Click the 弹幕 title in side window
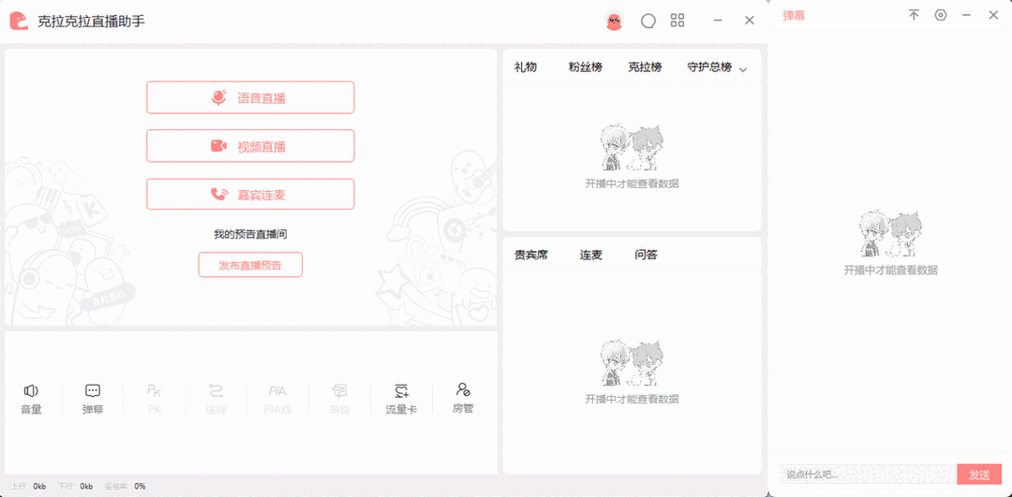Viewport: 1012px width, 497px height. [794, 16]
